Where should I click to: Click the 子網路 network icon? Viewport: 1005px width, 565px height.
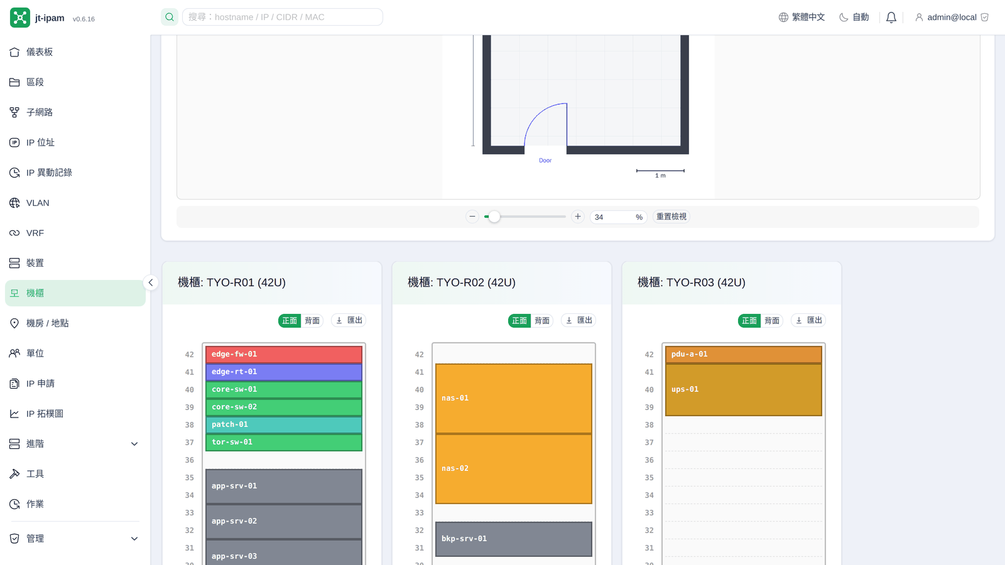[x=14, y=112]
